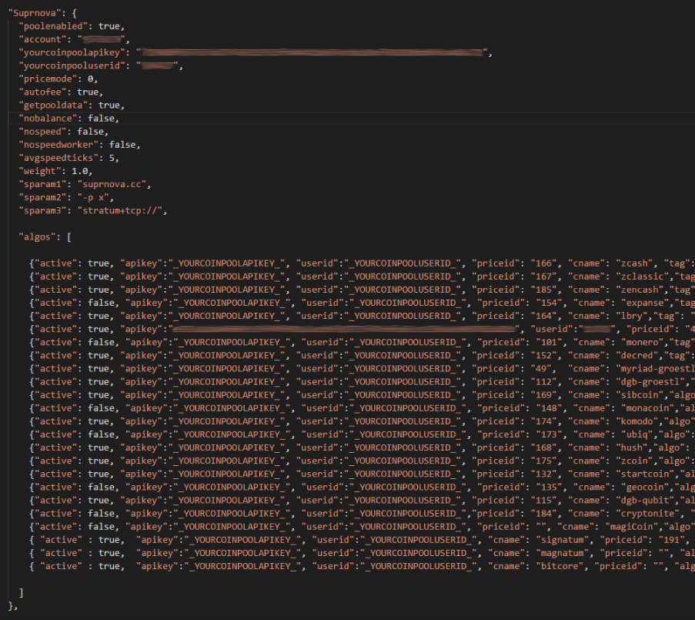Select the cname value "geocoin"
The width and height of the screenshot is (695, 620).
645,488
